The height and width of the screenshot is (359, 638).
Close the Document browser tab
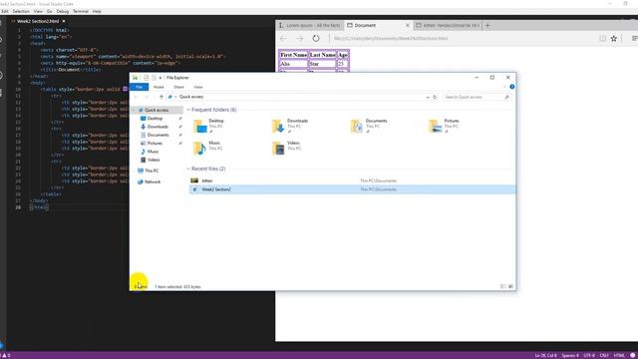[408, 25]
